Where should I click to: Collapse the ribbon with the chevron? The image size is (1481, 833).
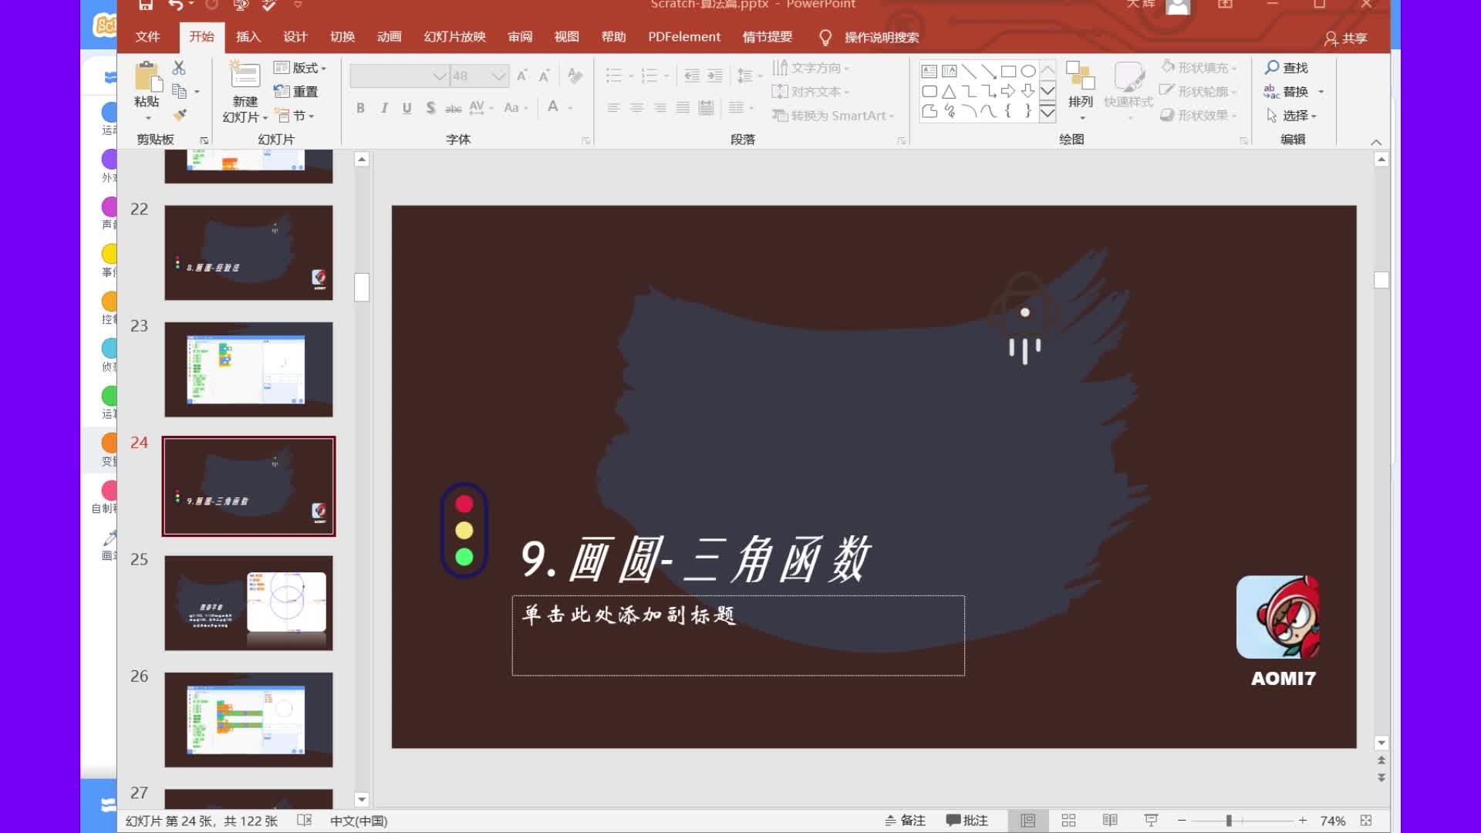point(1376,142)
